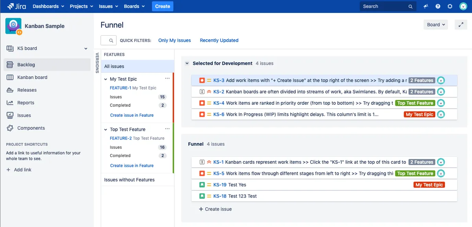
Task: Click the issue type icon of KS-19
Action: tap(202, 185)
